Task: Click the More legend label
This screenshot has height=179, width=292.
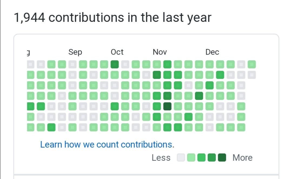Action: (243, 158)
